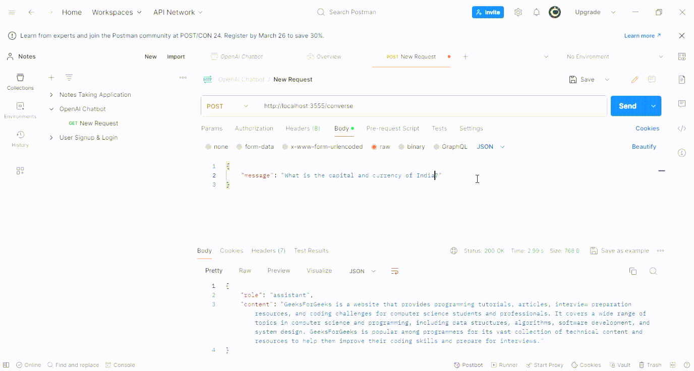Open the Workspaces dropdown
Image resolution: width=694 pixels, height=371 pixels.
117,12
